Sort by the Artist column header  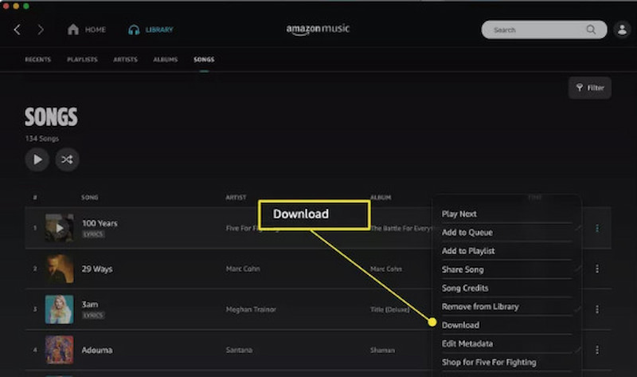[236, 197]
